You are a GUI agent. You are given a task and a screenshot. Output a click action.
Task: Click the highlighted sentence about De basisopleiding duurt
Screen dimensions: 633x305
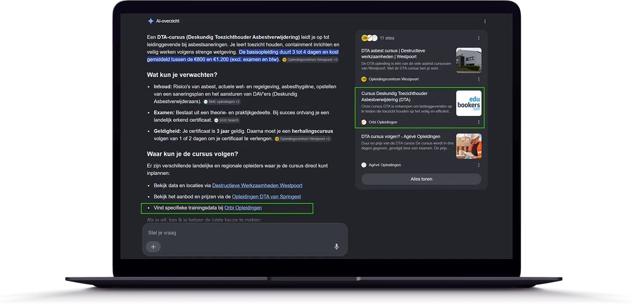click(x=243, y=55)
